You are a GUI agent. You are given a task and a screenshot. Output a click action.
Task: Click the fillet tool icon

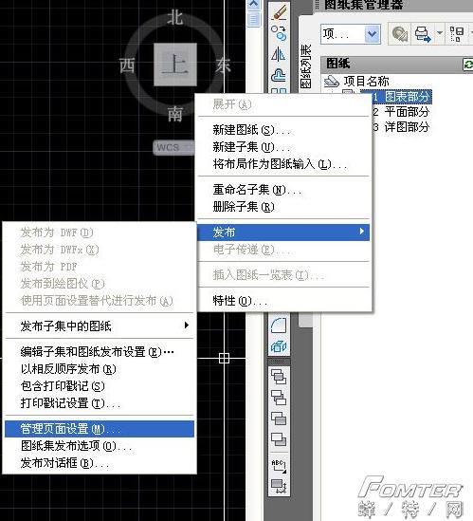pyautogui.click(x=279, y=326)
